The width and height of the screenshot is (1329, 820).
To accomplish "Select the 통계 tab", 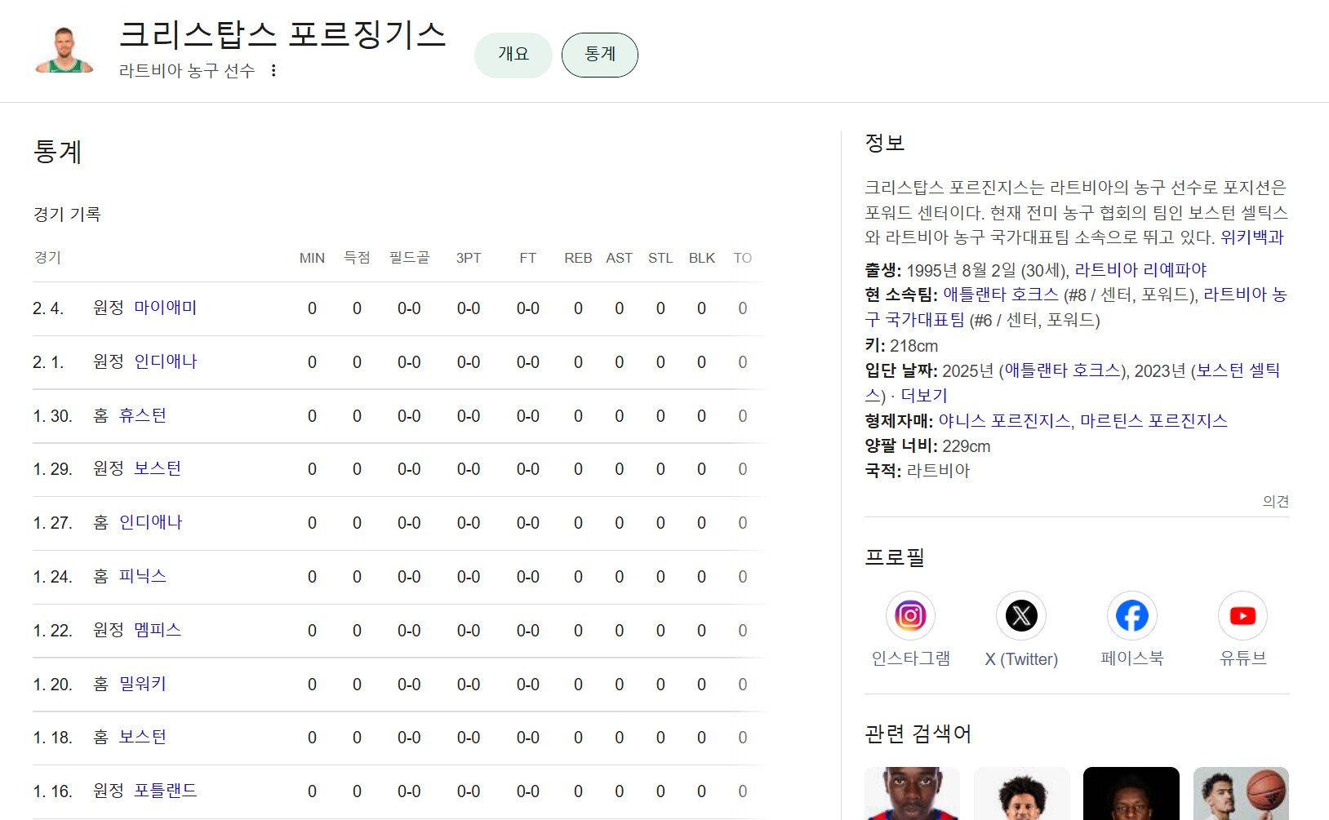I will click(600, 55).
